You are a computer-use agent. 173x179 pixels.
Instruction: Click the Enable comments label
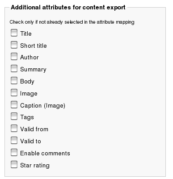45,154
